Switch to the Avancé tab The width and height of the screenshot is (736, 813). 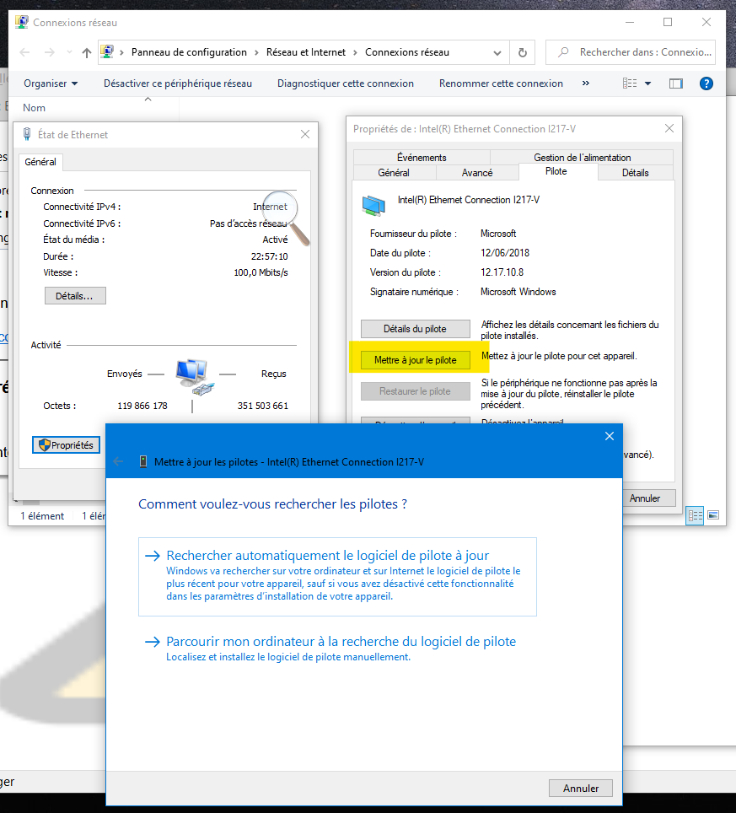(477, 172)
